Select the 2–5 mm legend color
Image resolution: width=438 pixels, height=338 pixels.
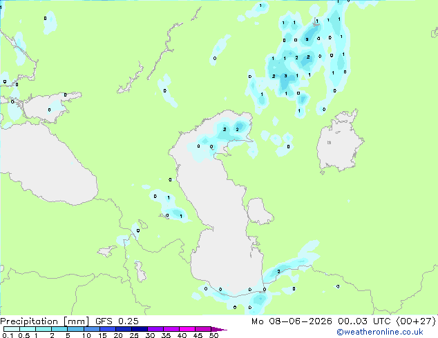tap(59, 329)
